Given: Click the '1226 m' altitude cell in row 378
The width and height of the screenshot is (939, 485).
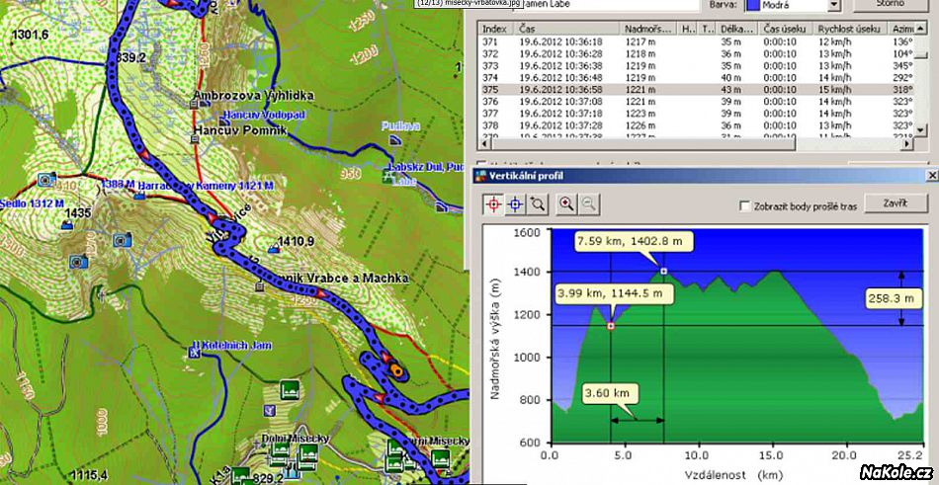Looking at the screenshot, I should click(639, 125).
